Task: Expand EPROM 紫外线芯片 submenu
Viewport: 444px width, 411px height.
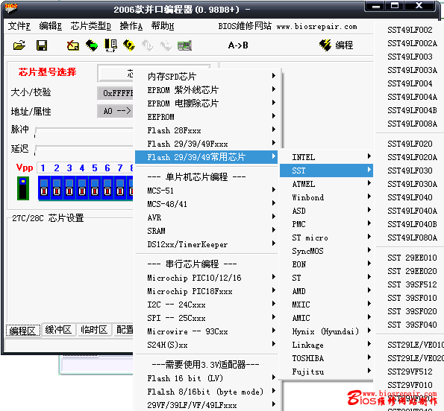Action: 206,90
